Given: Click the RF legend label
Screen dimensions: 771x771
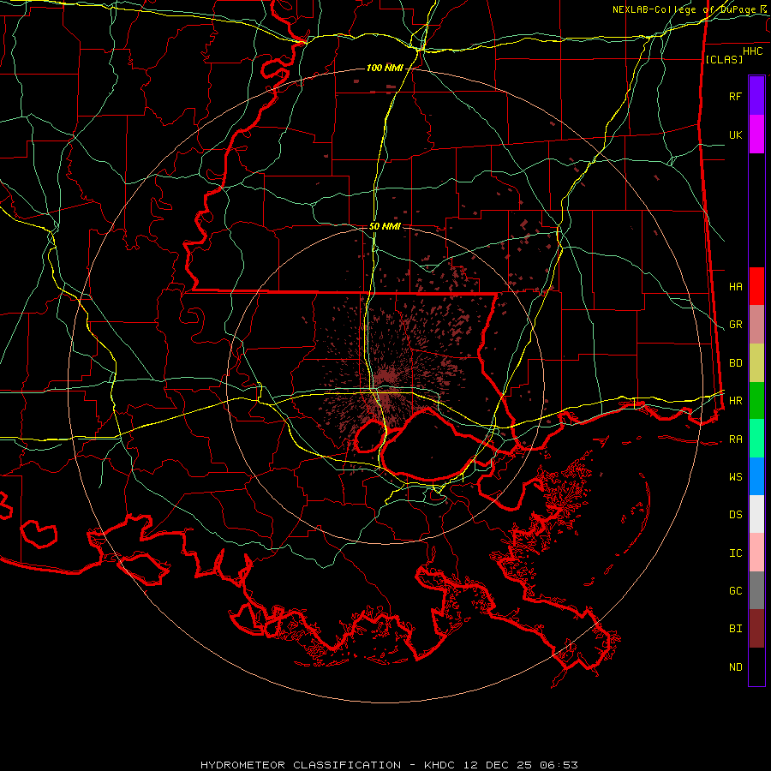Looking at the screenshot, I should point(735,96).
